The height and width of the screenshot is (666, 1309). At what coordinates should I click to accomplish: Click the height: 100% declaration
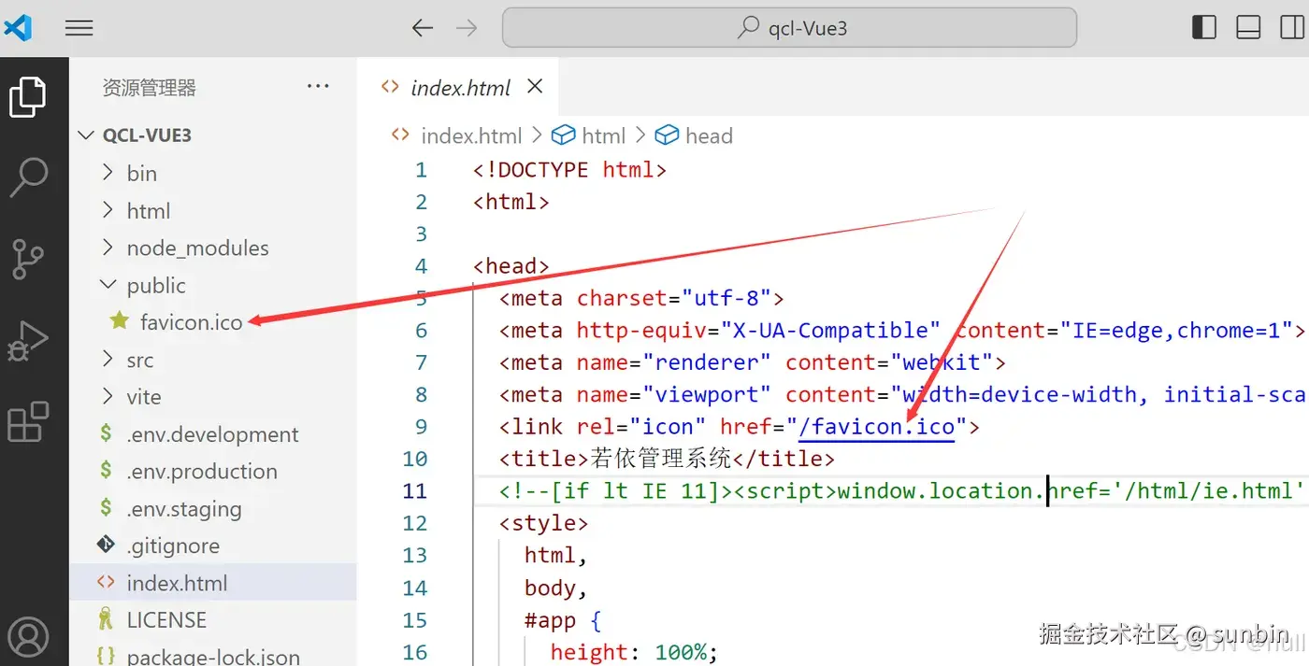pos(634,652)
